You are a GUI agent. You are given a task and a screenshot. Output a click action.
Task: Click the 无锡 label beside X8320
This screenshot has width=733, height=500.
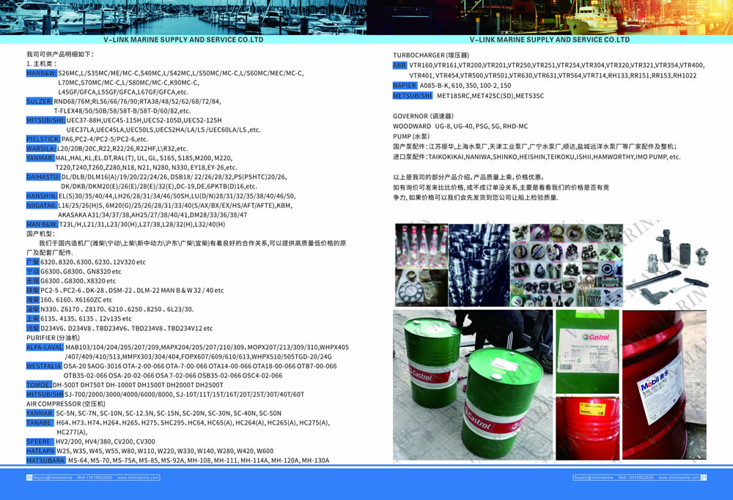click(33, 281)
